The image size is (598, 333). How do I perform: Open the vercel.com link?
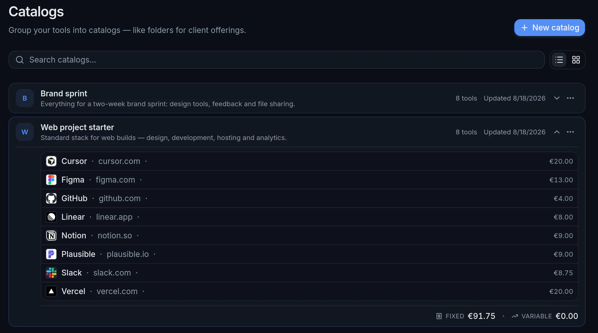[x=117, y=291]
